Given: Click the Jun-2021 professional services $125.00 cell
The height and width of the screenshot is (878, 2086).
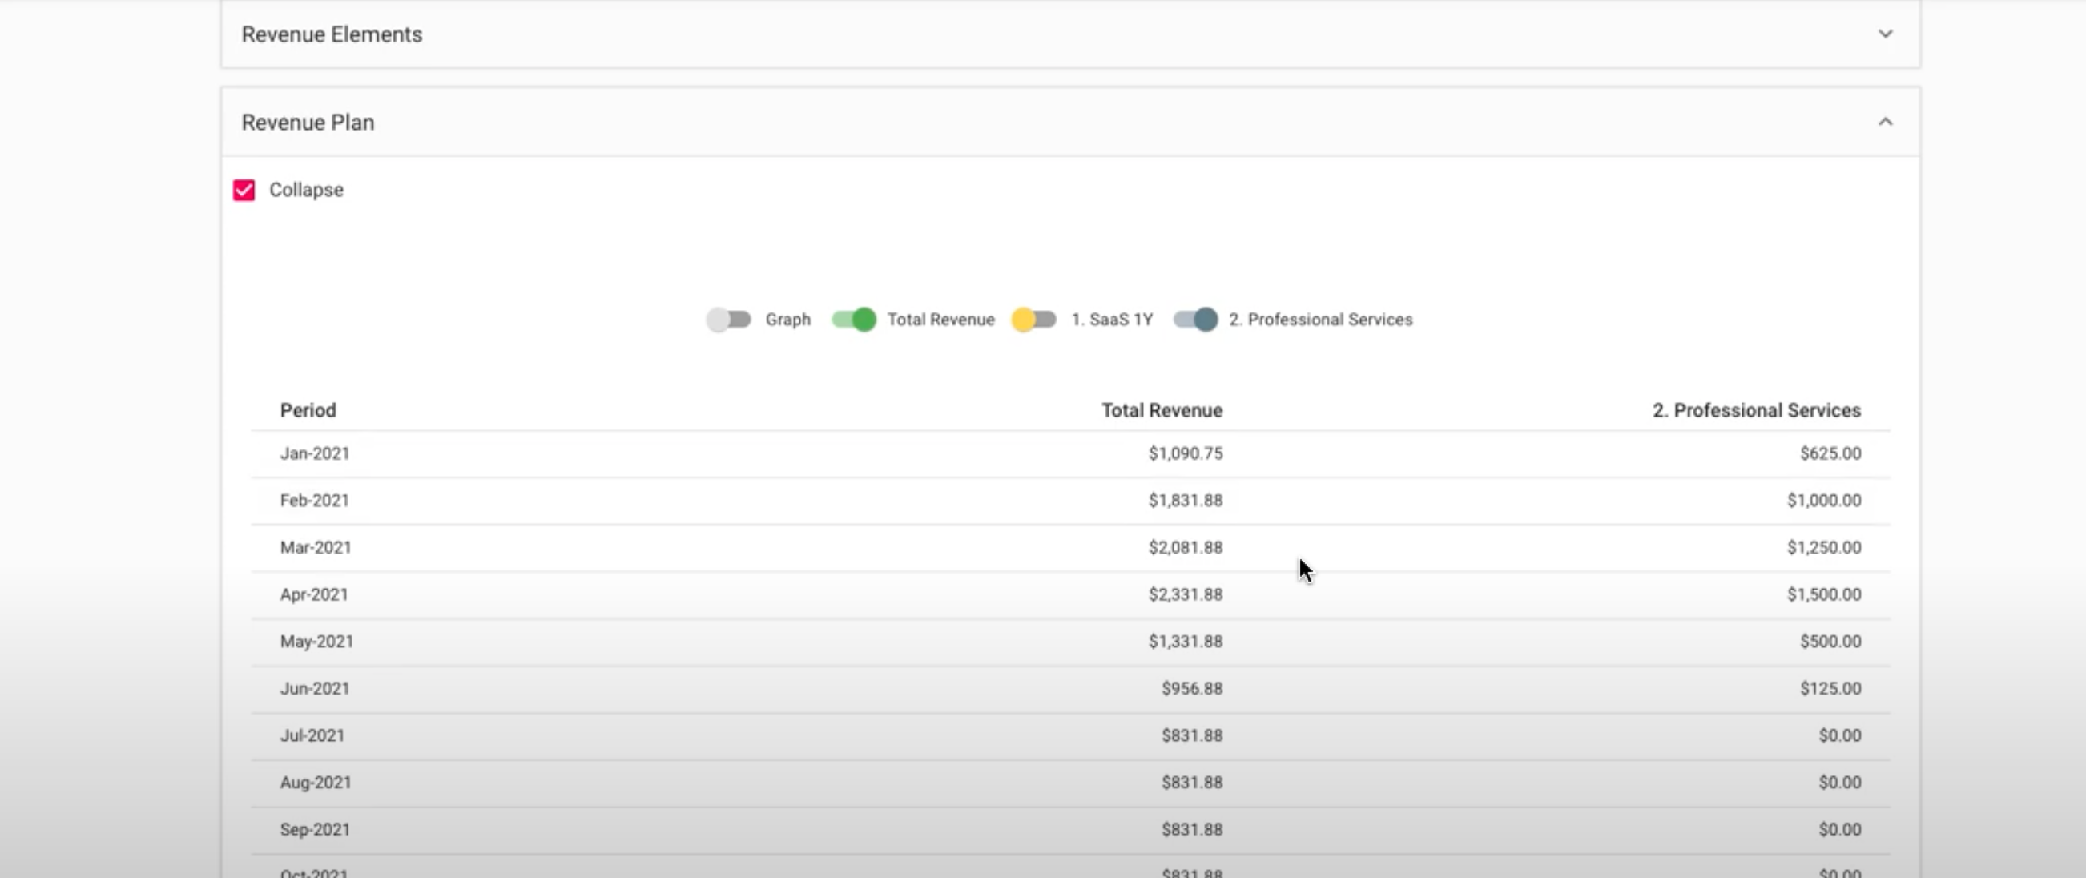Looking at the screenshot, I should [x=1830, y=688].
